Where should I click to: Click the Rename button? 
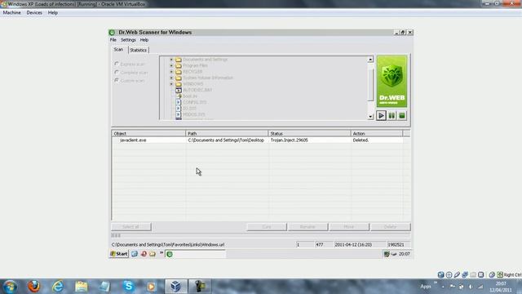(x=308, y=227)
